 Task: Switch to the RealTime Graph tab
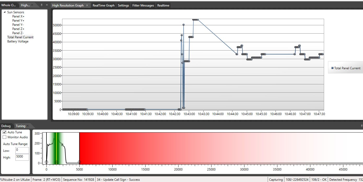coord(103,5)
